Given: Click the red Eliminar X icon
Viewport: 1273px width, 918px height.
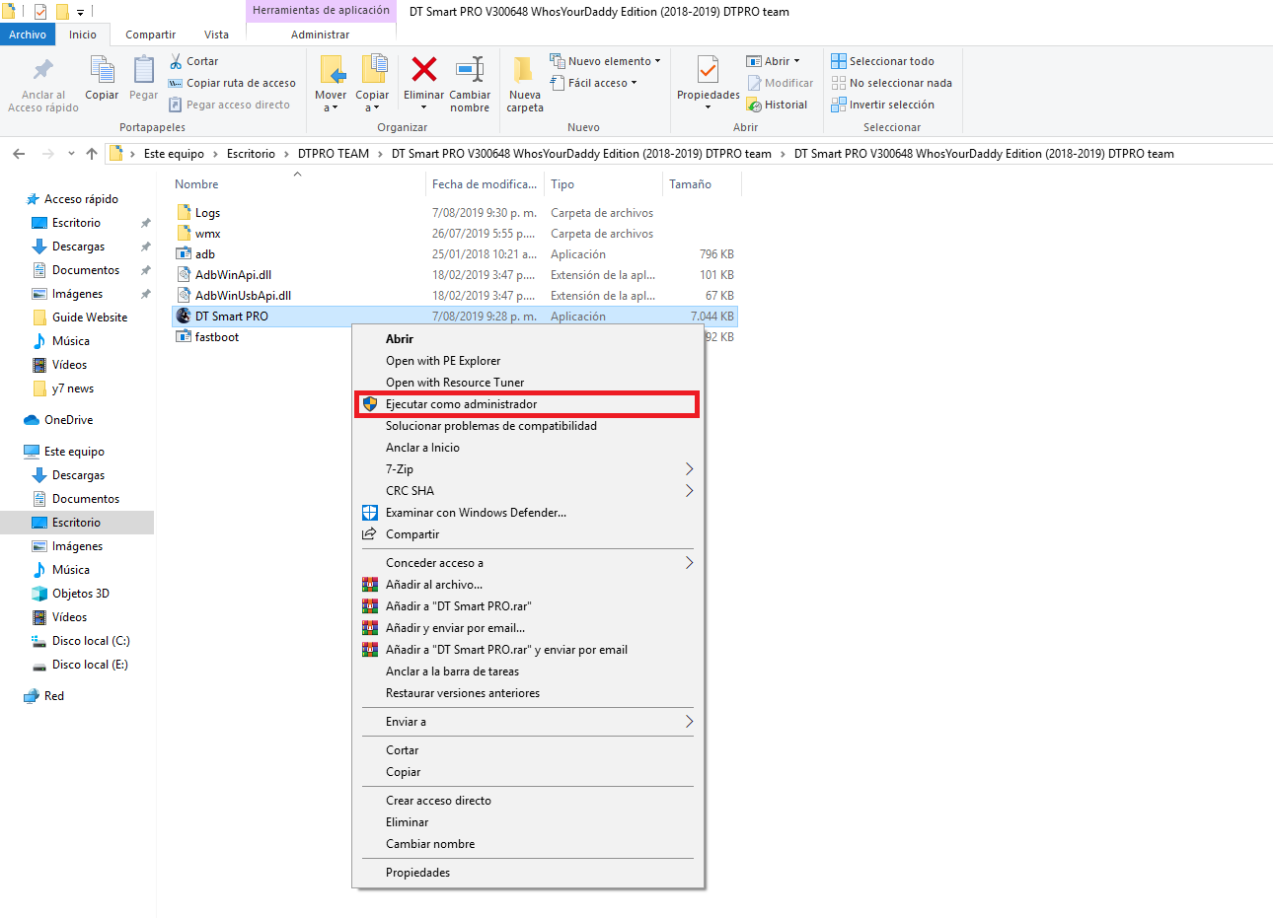Looking at the screenshot, I should coord(424,69).
